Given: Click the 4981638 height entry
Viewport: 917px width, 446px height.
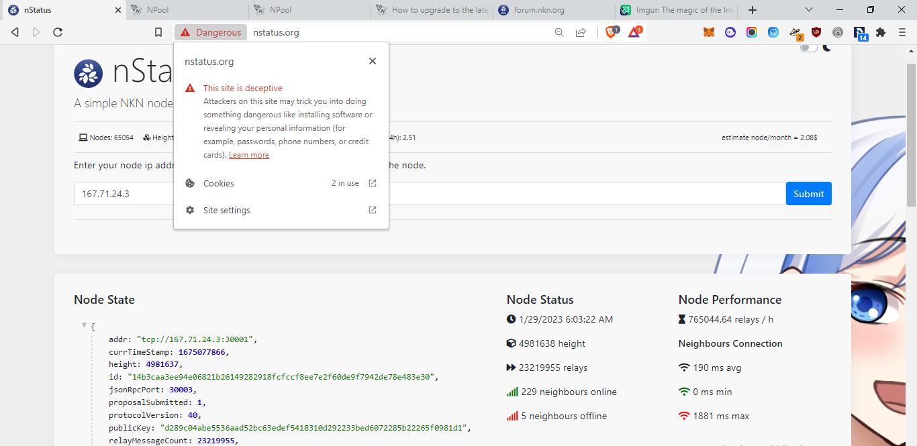Looking at the screenshot, I should point(546,343).
